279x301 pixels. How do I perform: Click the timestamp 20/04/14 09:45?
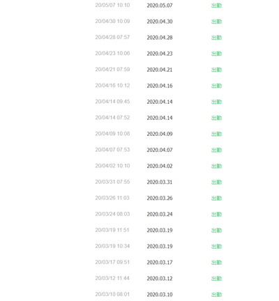point(112,102)
